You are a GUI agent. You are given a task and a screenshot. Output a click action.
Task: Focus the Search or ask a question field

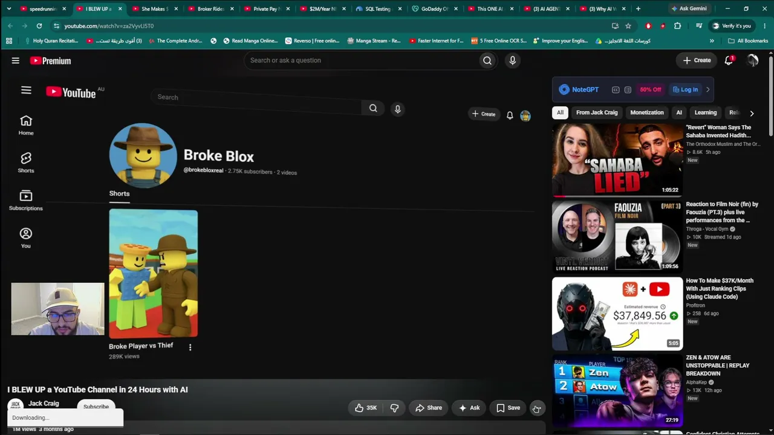360,60
